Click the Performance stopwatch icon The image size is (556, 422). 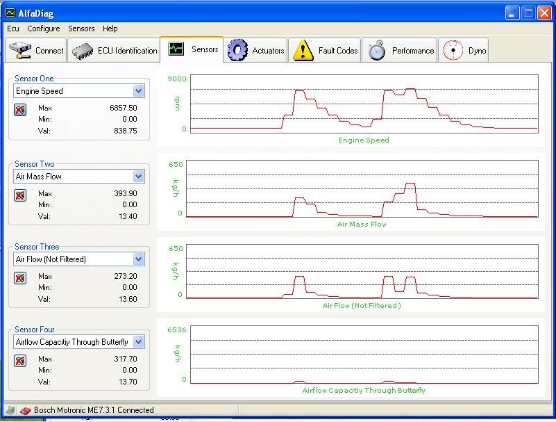377,51
